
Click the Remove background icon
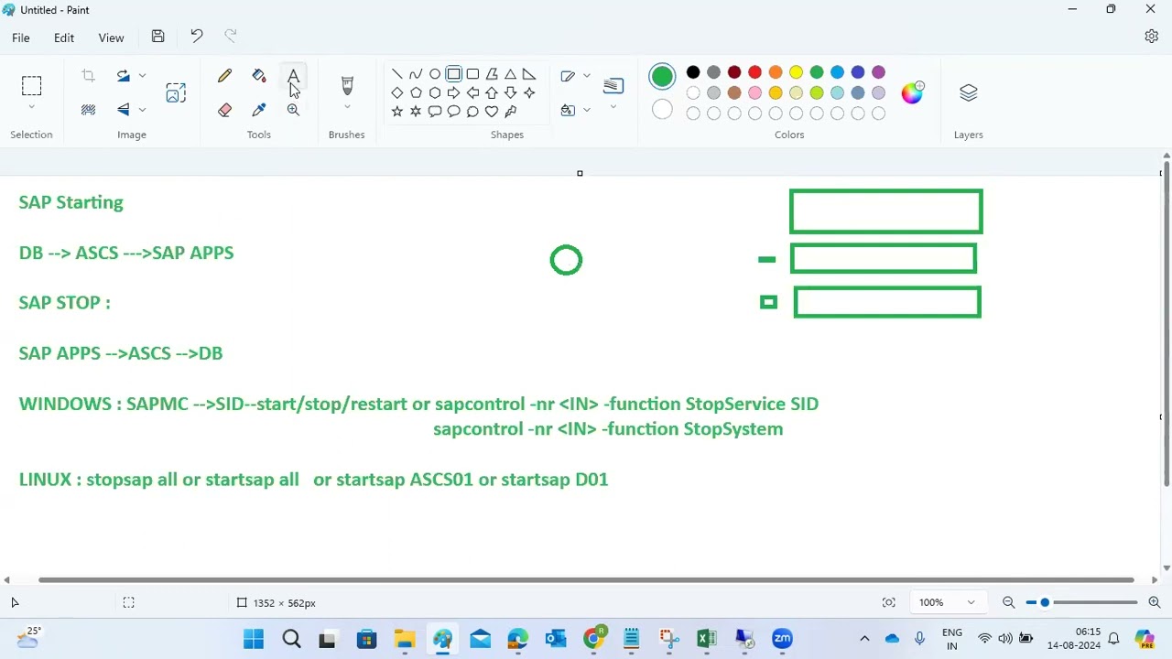(89, 110)
